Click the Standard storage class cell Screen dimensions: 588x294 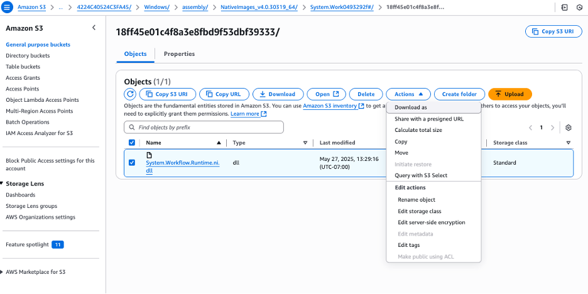[x=504, y=163]
